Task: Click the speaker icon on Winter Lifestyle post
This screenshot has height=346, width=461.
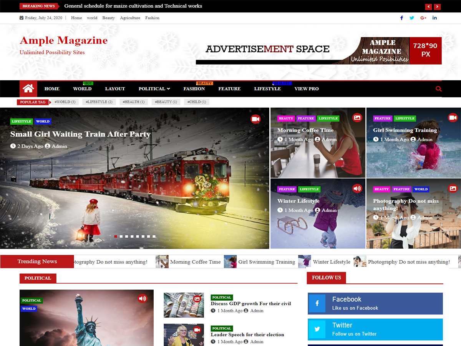Action: (357, 188)
